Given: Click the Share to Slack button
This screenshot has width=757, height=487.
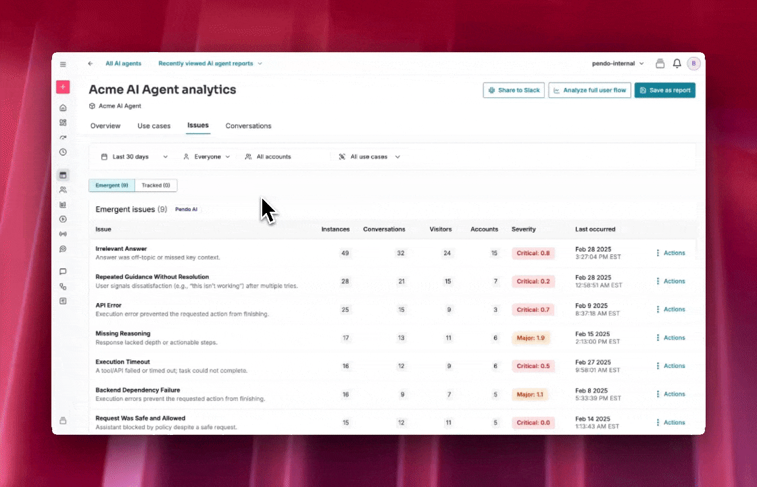Looking at the screenshot, I should coord(514,90).
